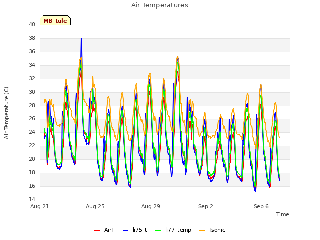
Task: Click the 16 y-axis tick label
Action: [x=32, y=186]
